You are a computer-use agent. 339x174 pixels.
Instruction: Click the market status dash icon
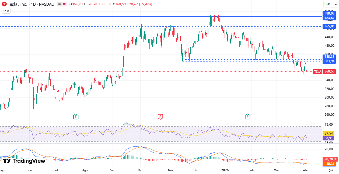(59, 4)
